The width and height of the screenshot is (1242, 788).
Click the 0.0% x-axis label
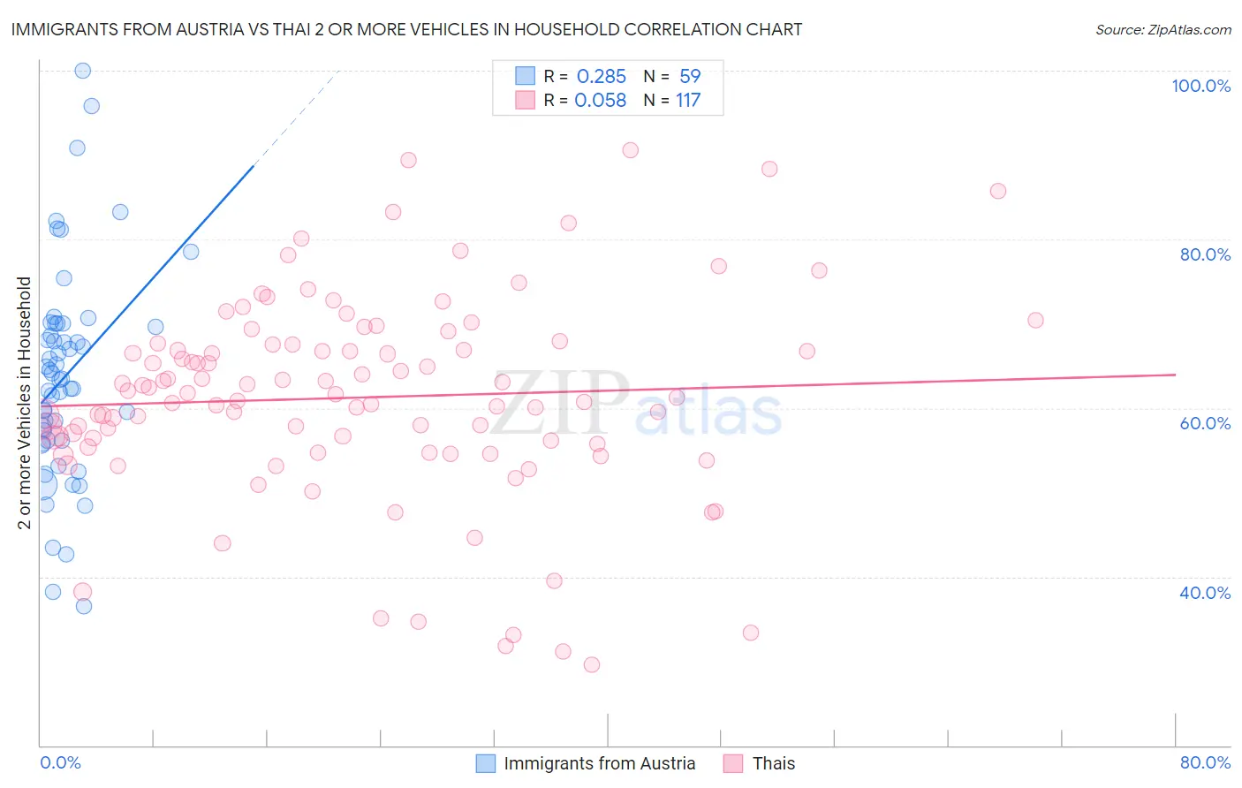(60, 762)
